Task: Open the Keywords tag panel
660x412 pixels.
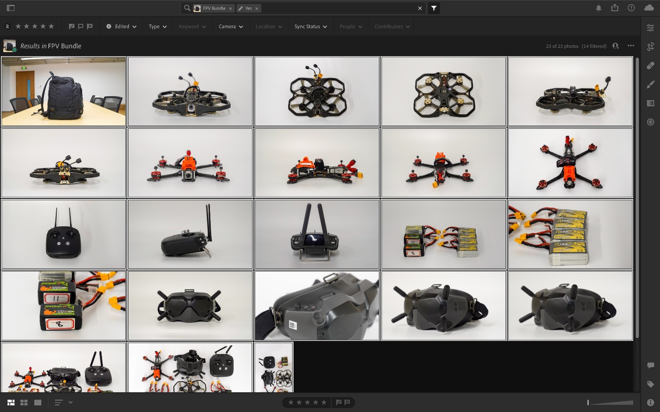Action: (650, 384)
